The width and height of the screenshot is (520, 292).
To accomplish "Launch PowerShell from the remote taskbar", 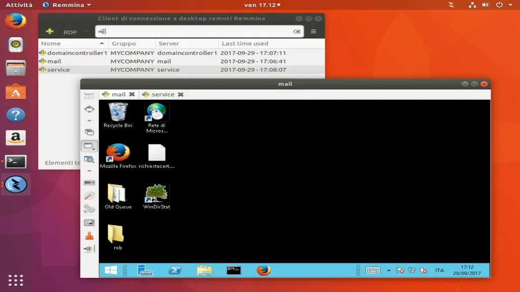I will [x=175, y=270].
